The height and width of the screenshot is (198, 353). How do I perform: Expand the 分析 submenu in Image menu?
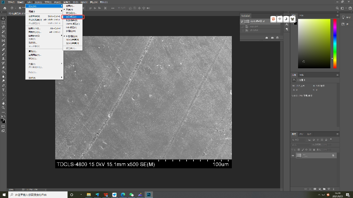(x=44, y=78)
